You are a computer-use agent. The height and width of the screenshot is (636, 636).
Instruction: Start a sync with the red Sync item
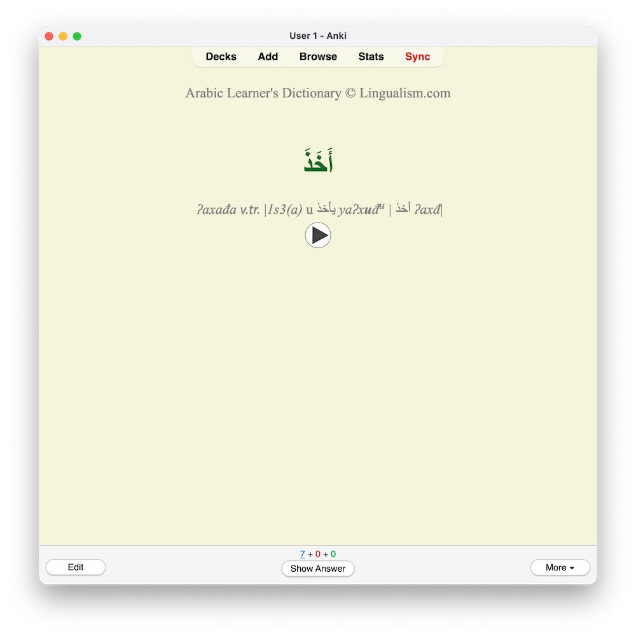pyautogui.click(x=418, y=57)
